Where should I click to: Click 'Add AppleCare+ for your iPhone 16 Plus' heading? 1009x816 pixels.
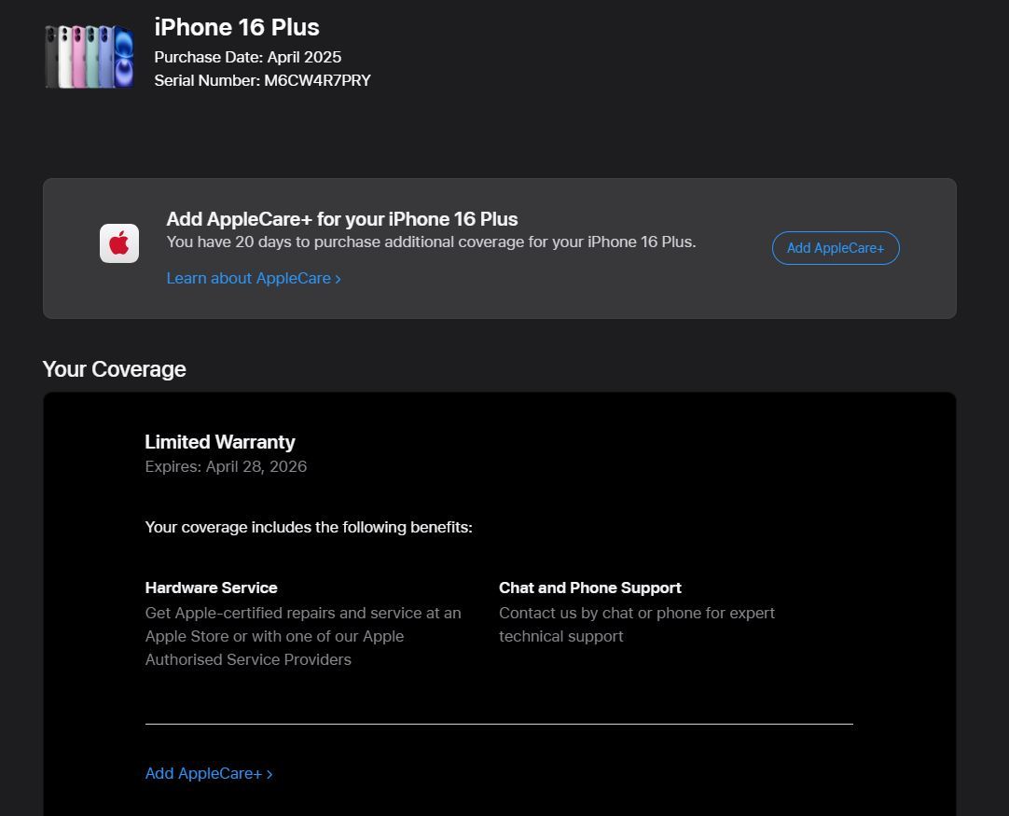click(x=342, y=219)
